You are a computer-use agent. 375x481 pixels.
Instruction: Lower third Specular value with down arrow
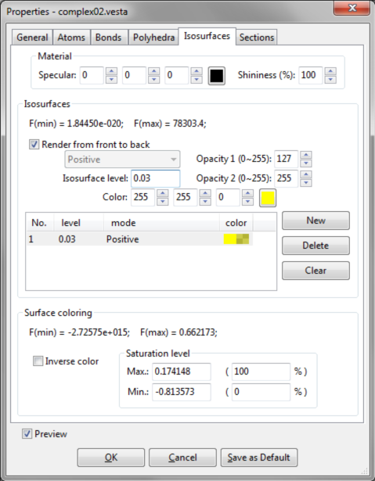click(x=197, y=80)
